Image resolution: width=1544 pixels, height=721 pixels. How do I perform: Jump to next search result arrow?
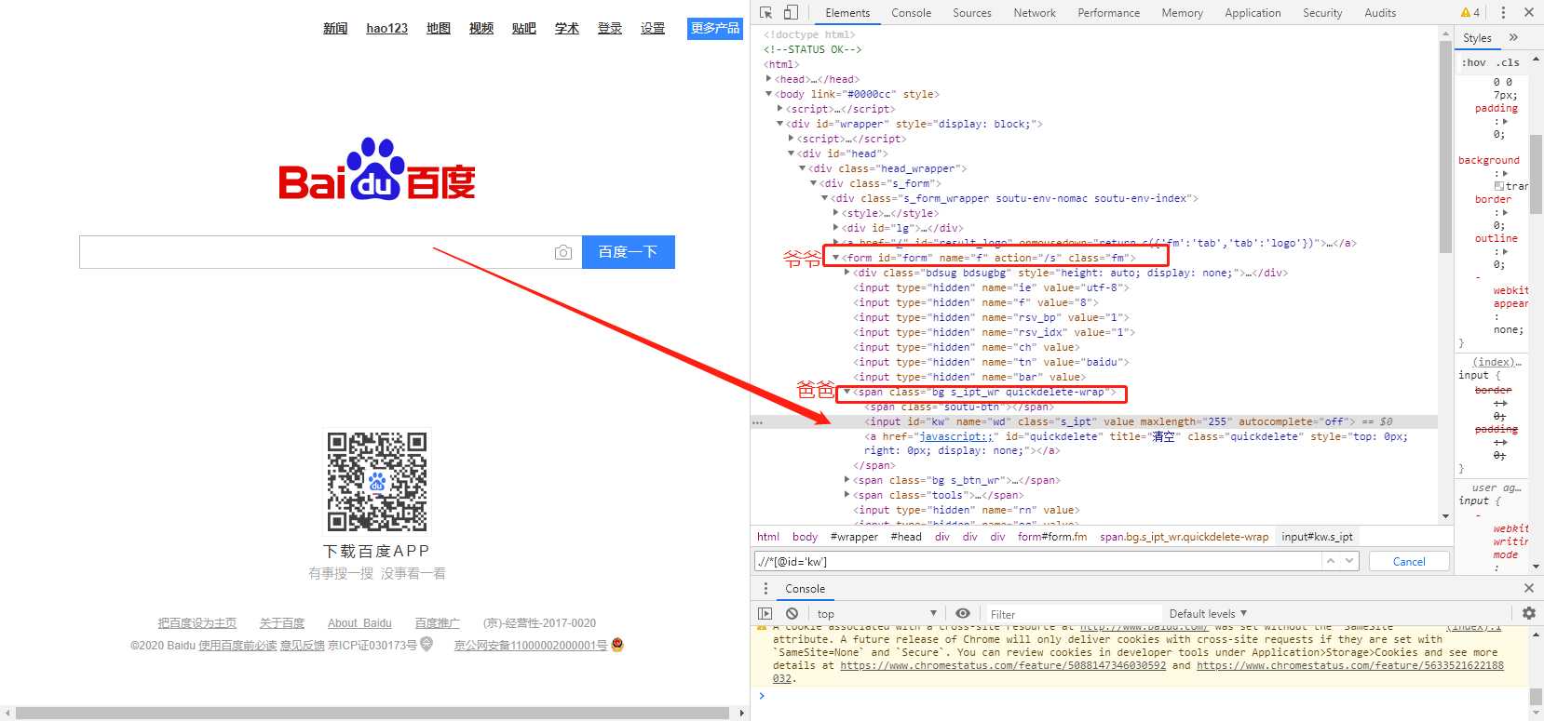point(1349,561)
